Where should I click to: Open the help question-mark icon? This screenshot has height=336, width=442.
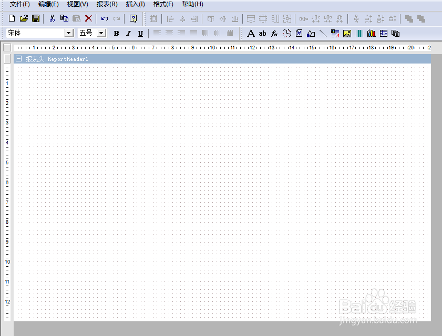[133, 18]
